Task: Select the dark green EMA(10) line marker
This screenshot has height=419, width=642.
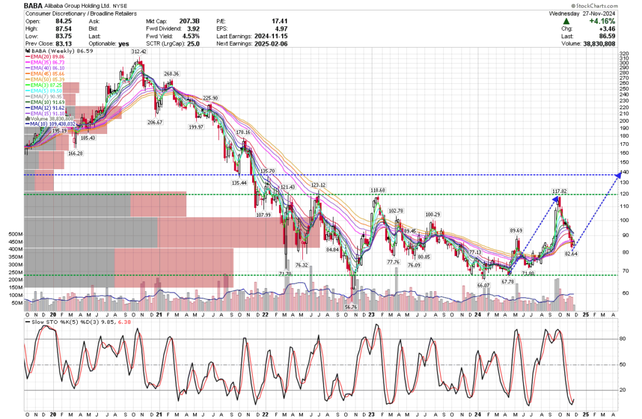Action: click(x=28, y=102)
